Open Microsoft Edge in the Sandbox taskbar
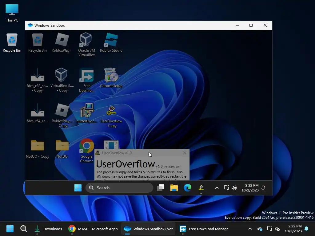The width and height of the screenshot is (315, 236). [188, 188]
